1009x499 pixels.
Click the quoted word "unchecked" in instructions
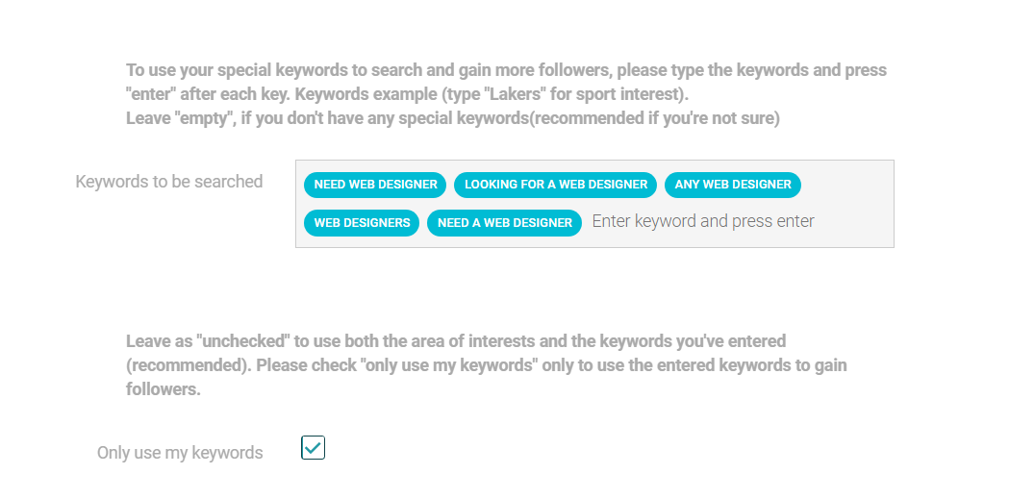click(244, 340)
